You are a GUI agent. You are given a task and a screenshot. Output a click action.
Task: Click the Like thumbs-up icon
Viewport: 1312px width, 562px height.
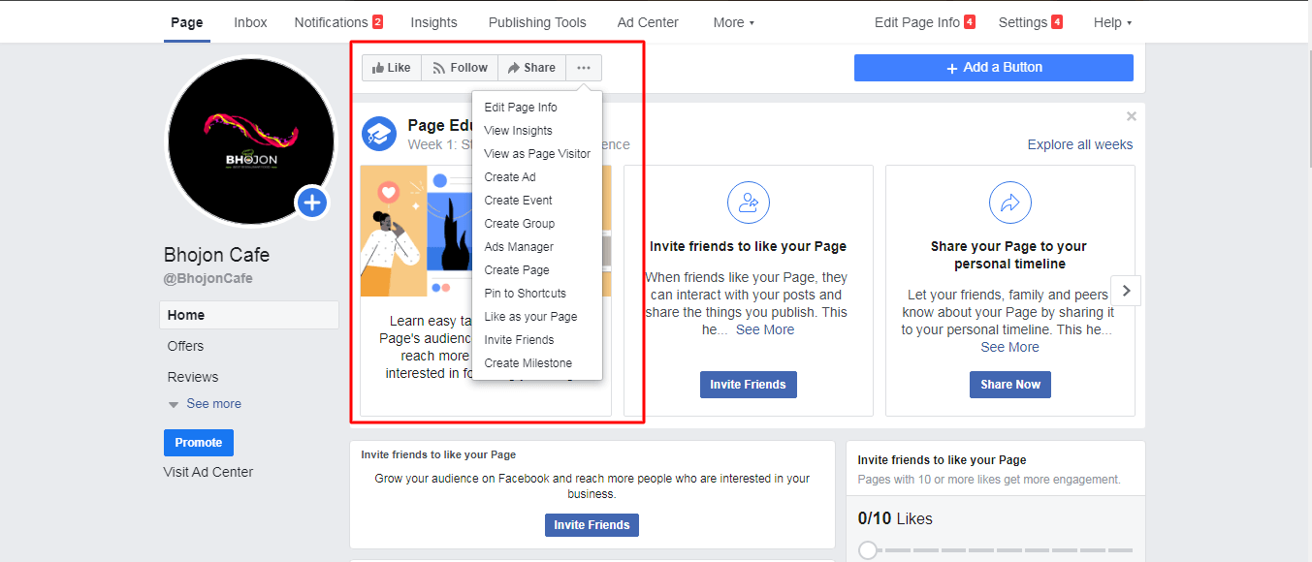[378, 67]
